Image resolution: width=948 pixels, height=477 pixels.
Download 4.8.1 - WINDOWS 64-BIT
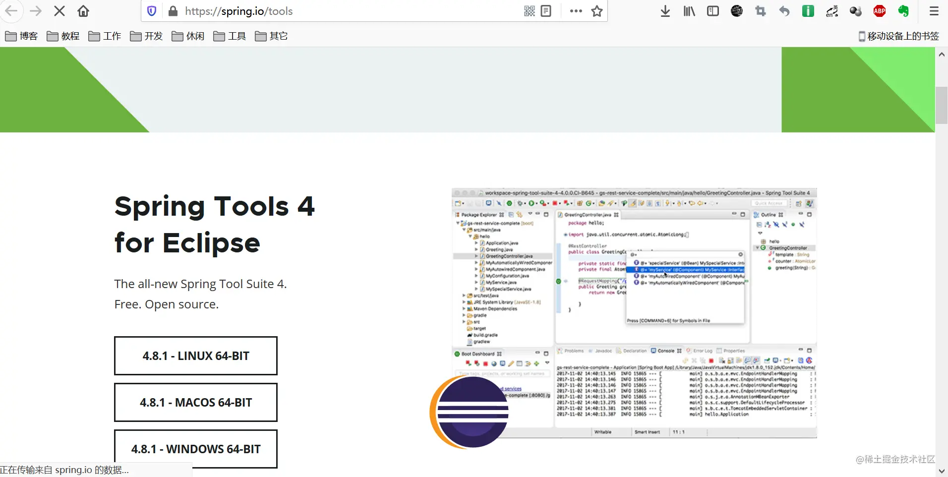point(196,449)
